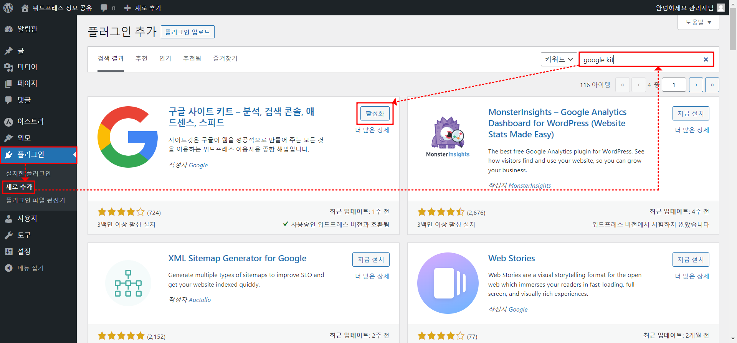Select 새로 추가 under 플러그인 submenu

[19, 187]
